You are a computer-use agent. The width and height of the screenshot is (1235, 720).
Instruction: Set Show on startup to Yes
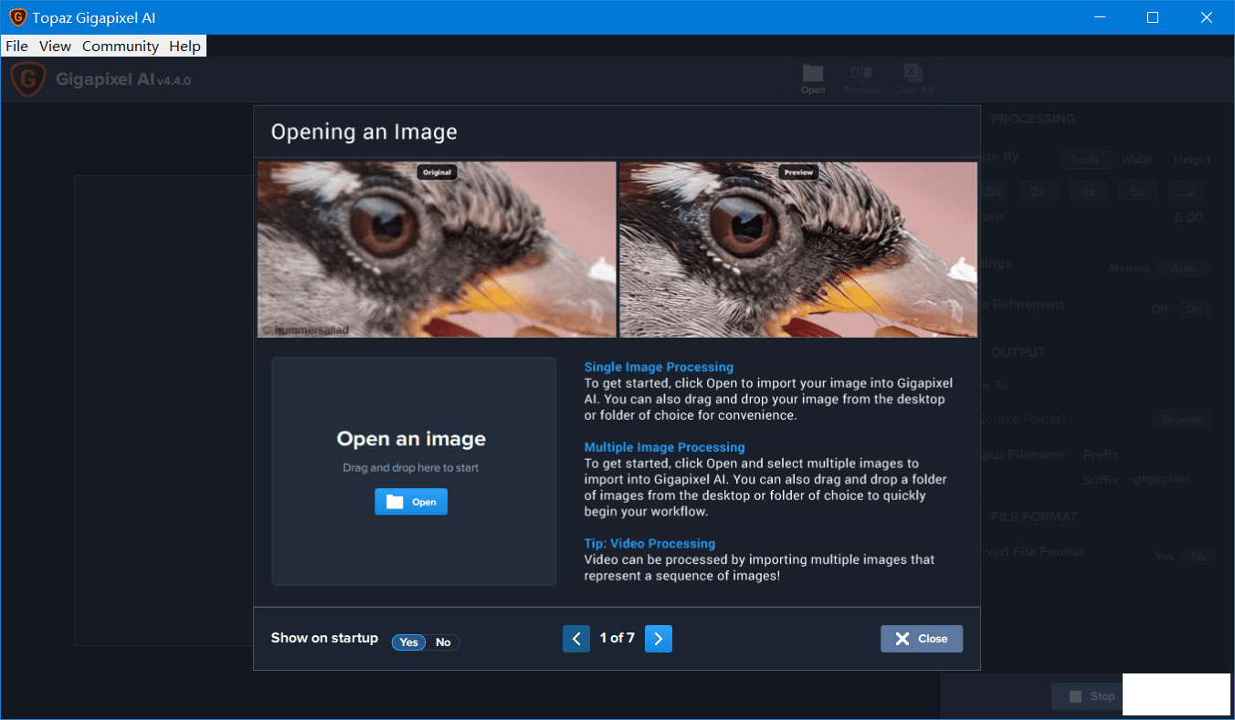pyautogui.click(x=408, y=642)
